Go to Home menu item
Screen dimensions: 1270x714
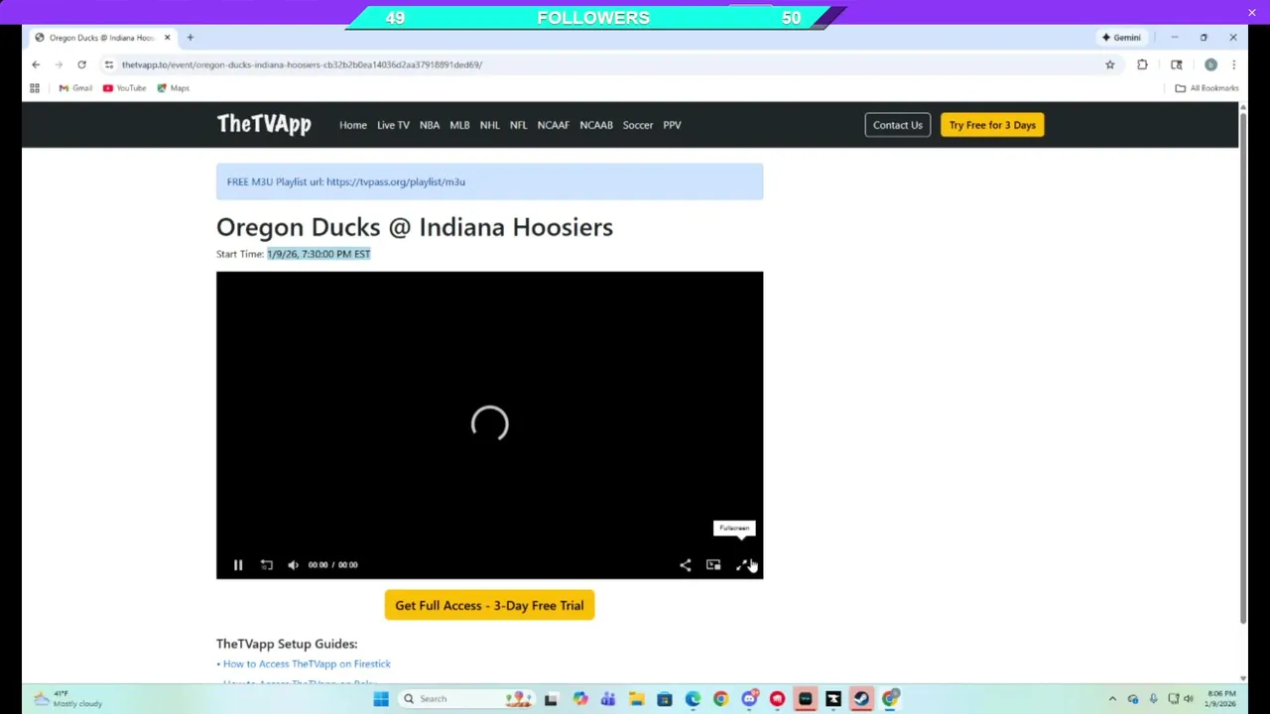pyautogui.click(x=353, y=125)
